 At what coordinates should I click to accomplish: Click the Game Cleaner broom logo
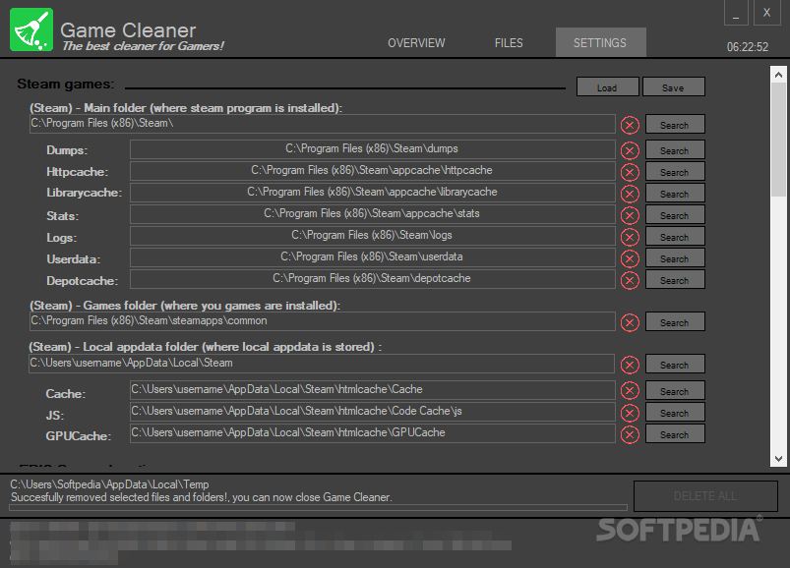point(31,29)
